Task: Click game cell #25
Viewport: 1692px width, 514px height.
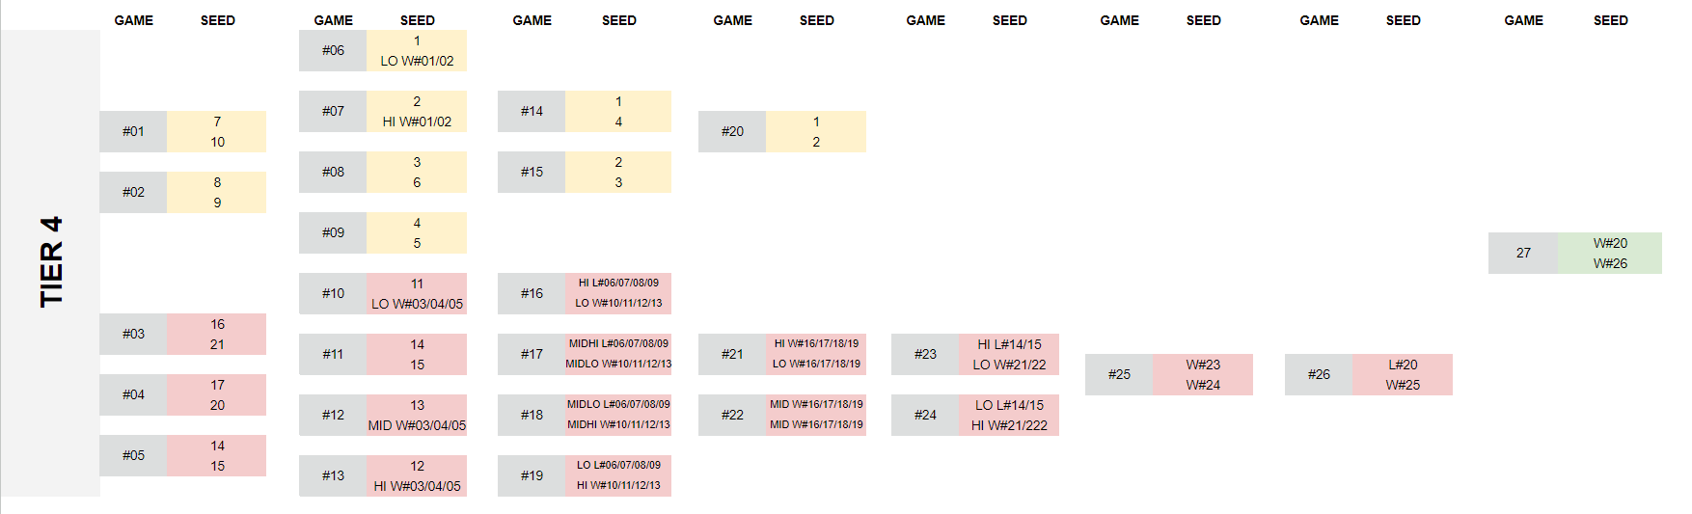Action: point(1119,374)
